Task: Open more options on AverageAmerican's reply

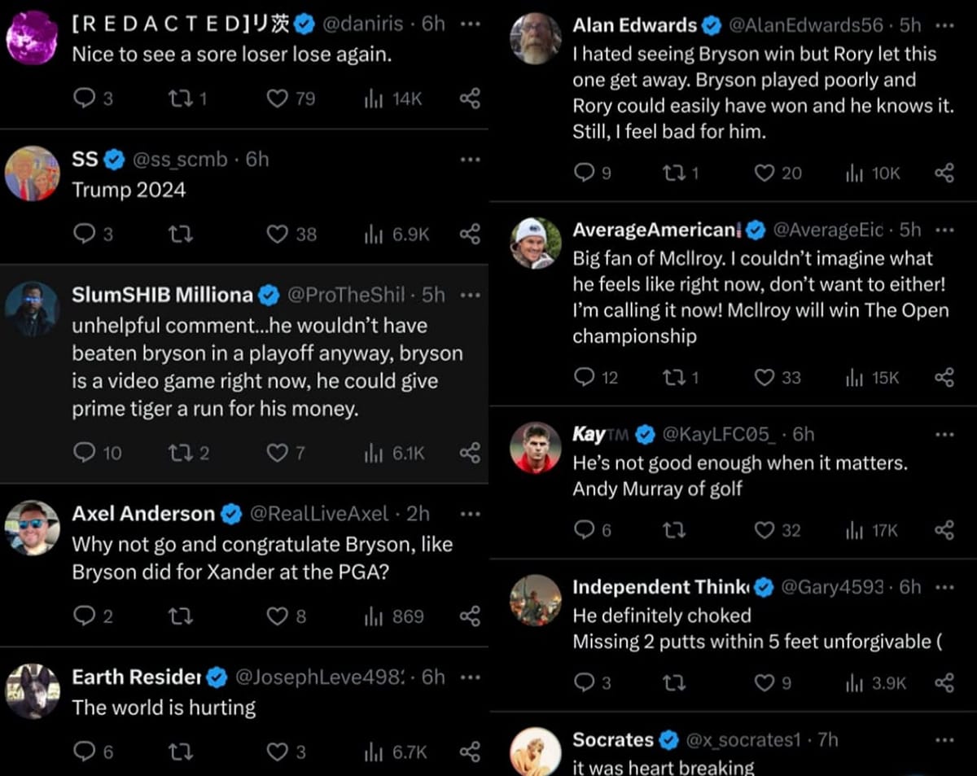Action: click(x=944, y=230)
